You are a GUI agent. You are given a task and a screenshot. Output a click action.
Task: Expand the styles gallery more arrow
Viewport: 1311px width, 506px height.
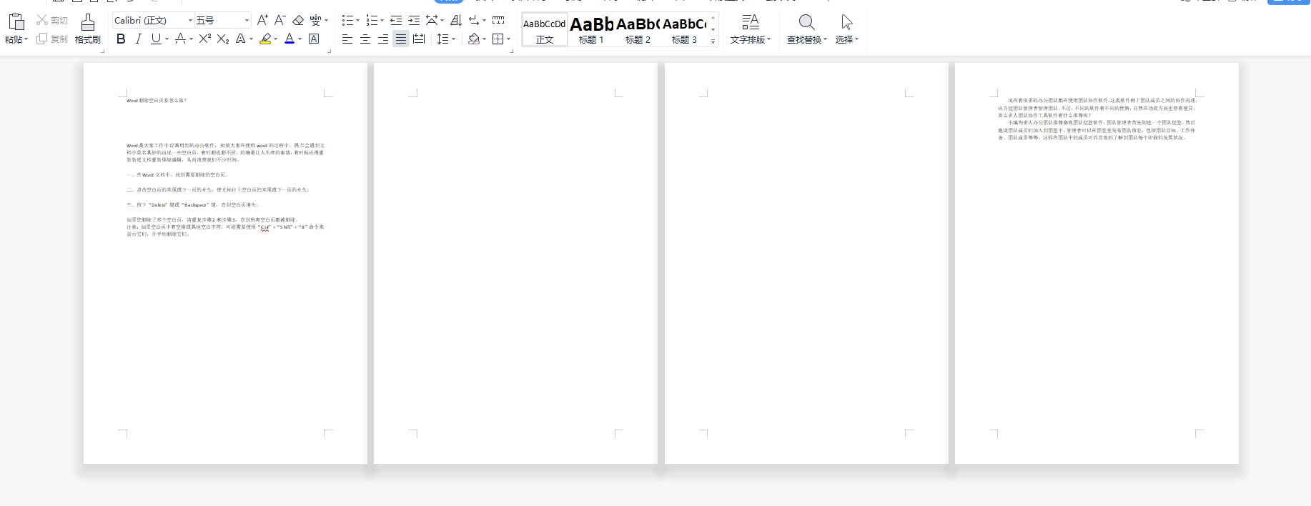tap(713, 41)
